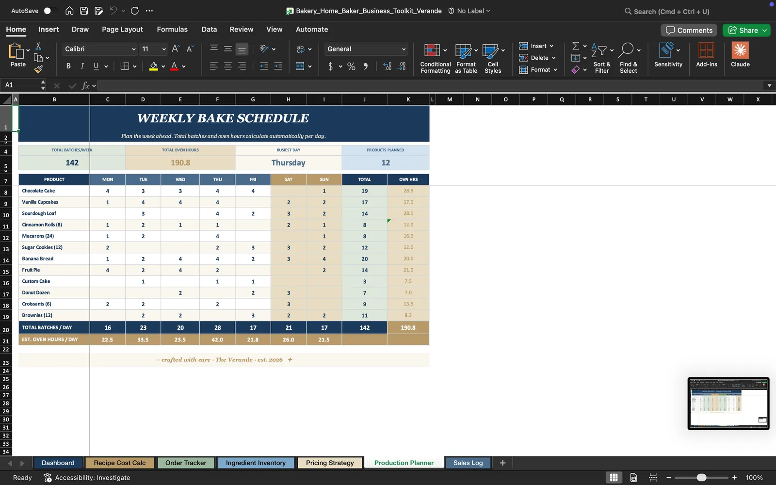
Task: Expand the General number format dropdown
Action: (x=366, y=49)
